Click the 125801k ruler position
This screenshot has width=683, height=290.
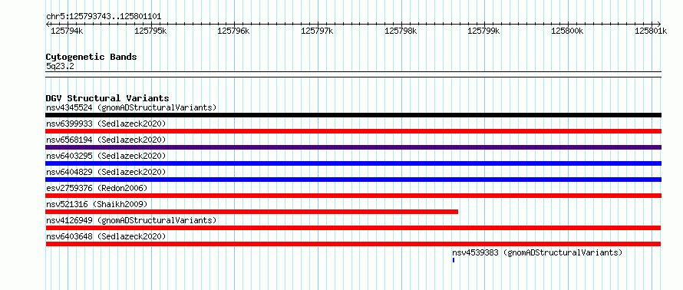[651, 31]
